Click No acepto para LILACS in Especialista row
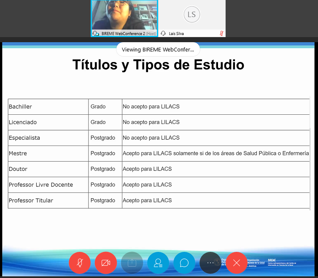 tap(151, 138)
